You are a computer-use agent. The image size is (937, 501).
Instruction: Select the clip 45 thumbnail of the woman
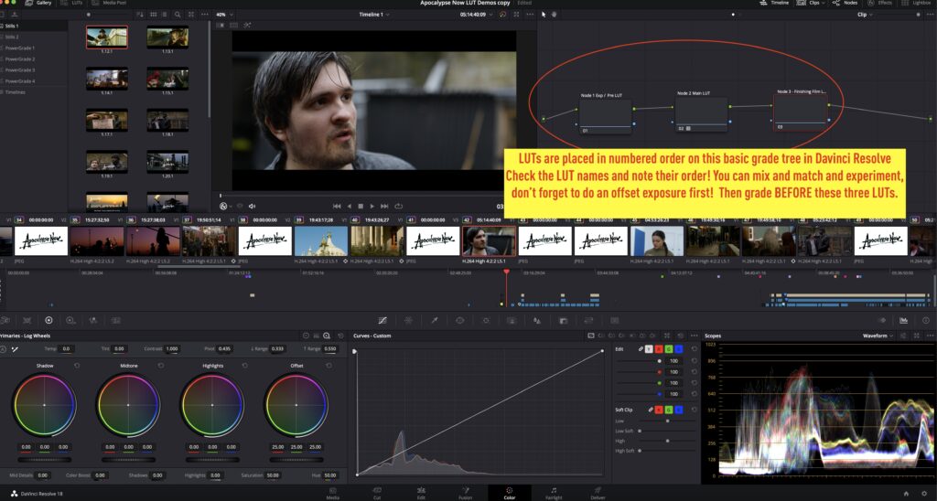tap(657, 241)
